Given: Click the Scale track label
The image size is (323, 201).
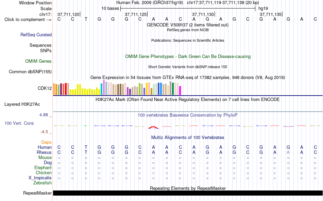Looking at the screenshot, I should pos(46,8).
